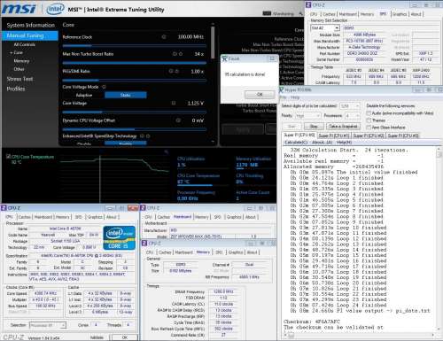This screenshot has height=341, width=443.
Task: Select Other under Manual Tuning
Action: pyautogui.click(x=19, y=69)
